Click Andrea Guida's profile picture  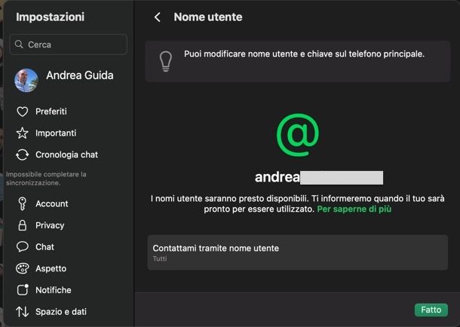coord(26,81)
